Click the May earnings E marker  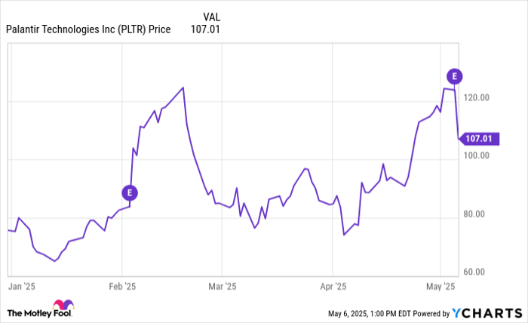pos(454,75)
